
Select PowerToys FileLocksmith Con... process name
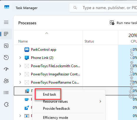tap(55, 66)
